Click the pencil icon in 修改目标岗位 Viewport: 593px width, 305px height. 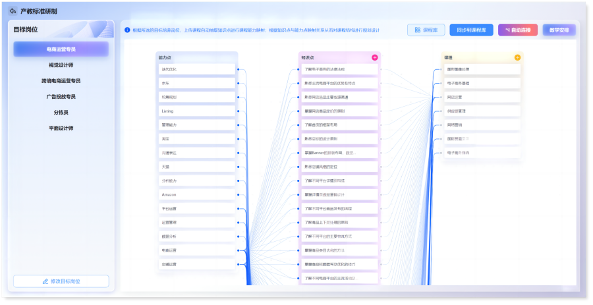45,281
